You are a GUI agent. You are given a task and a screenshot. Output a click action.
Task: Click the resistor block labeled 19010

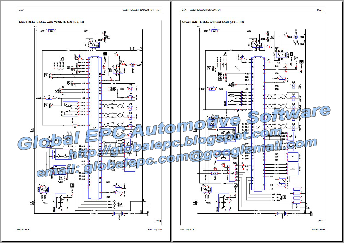point(297,202)
